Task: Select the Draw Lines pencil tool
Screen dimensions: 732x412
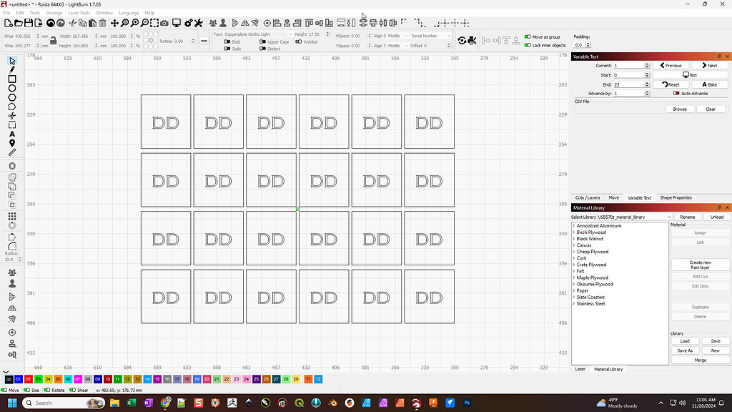Action: pyautogui.click(x=11, y=69)
